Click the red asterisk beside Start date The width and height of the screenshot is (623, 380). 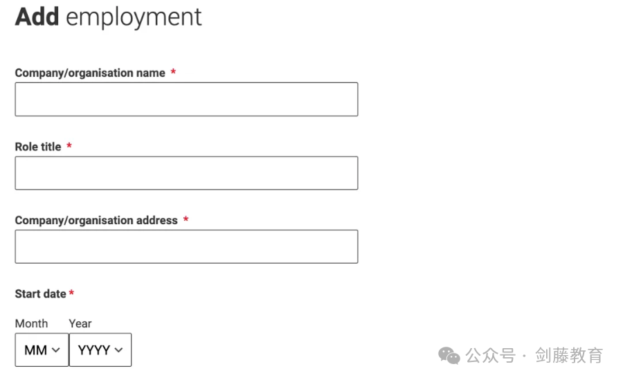(71, 293)
